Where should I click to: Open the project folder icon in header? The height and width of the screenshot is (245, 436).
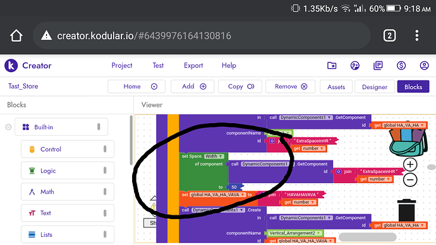tap(332, 66)
